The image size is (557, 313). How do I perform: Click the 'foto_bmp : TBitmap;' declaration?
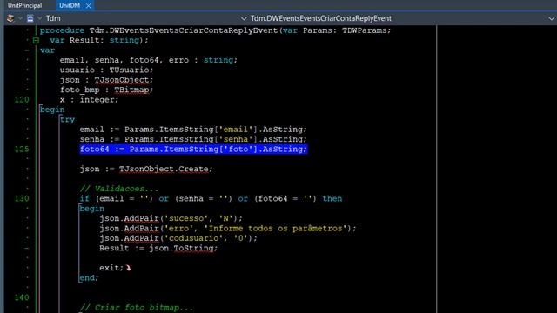point(106,90)
